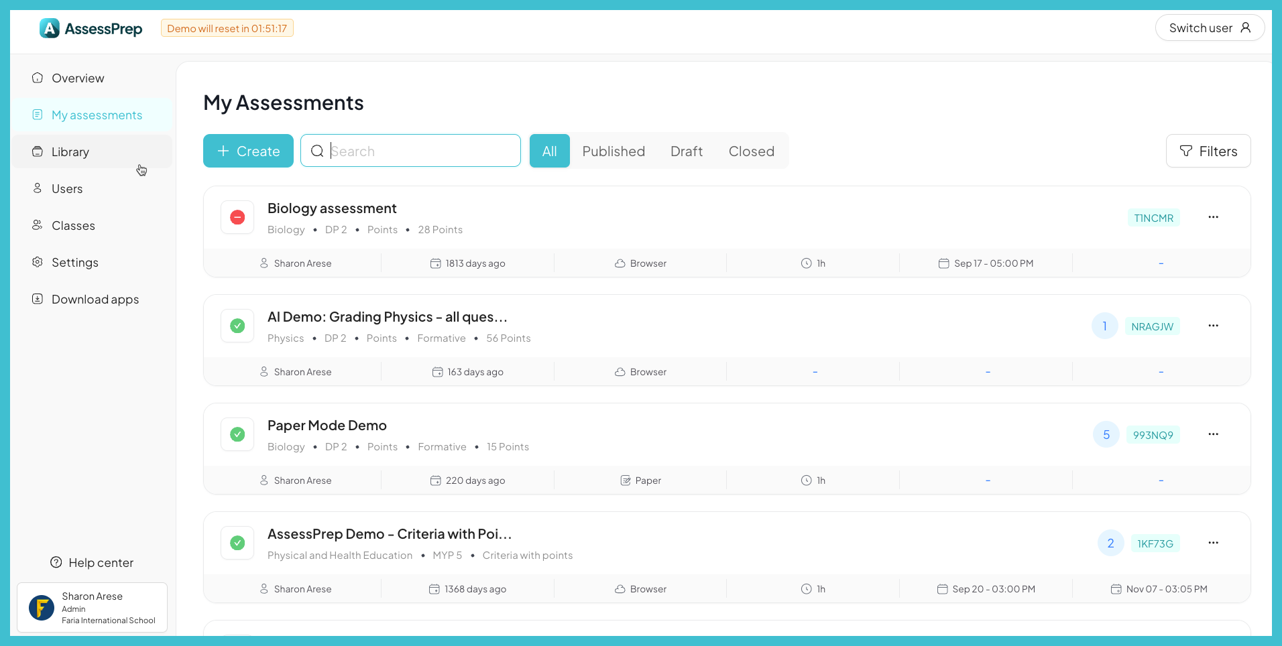Open Settings via the gear icon
The width and height of the screenshot is (1282, 646).
38,262
